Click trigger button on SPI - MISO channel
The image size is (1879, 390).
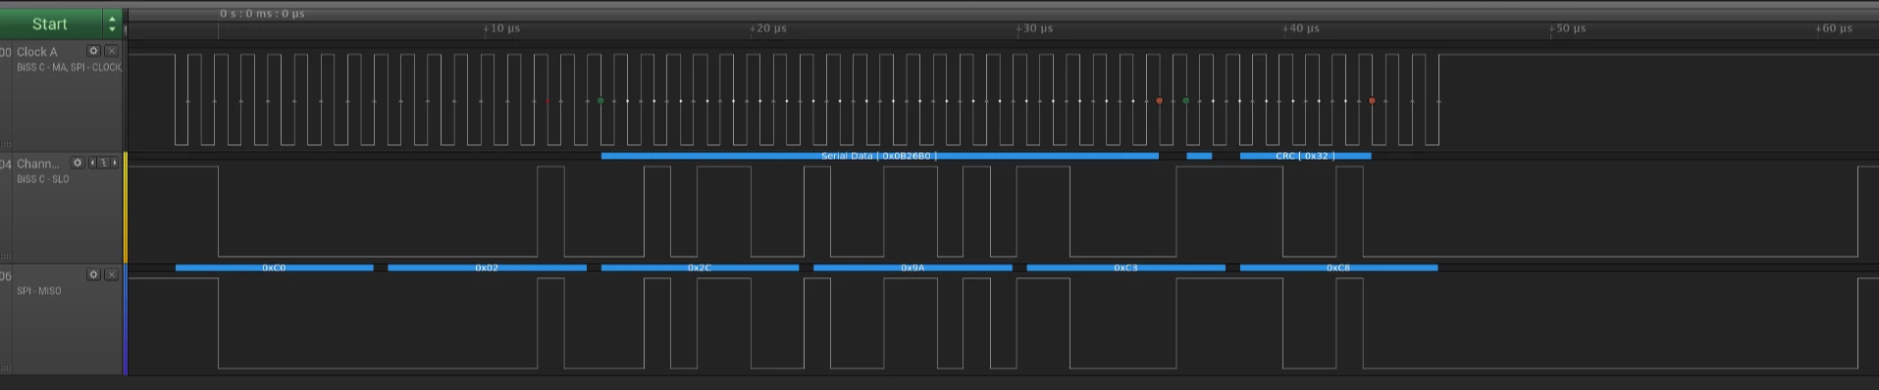(112, 274)
